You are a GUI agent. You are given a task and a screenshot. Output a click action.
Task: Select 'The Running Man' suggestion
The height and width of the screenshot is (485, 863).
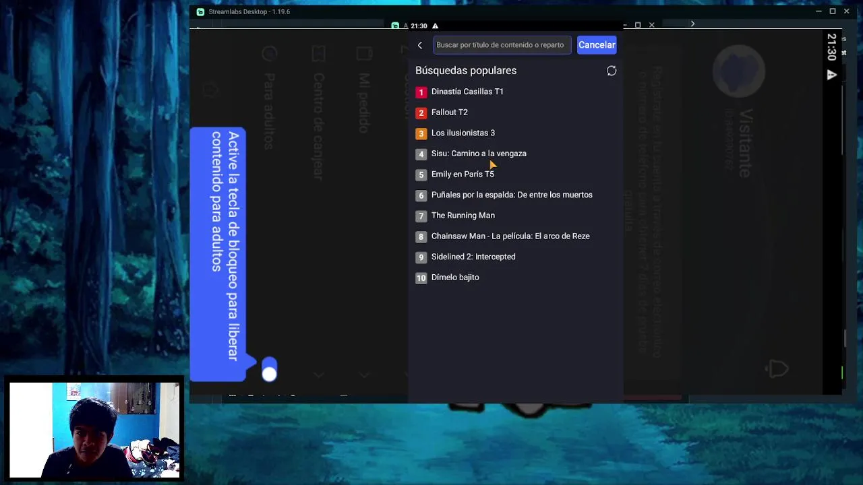click(463, 216)
